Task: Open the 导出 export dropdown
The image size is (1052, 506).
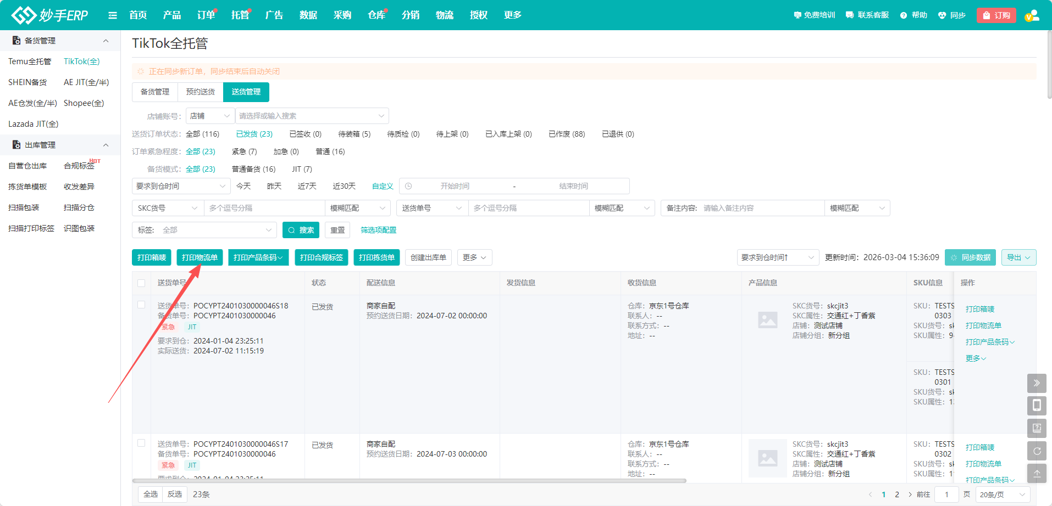Action: click(1018, 257)
